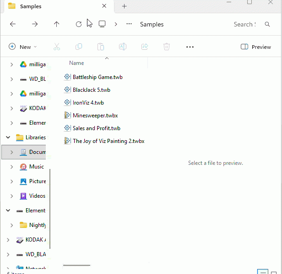282x274 pixels.
Task: Open Pictures library in sidebar
Action: click(x=33, y=181)
